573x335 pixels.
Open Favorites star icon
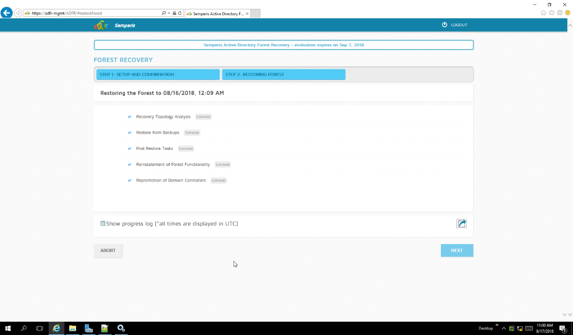[552, 13]
